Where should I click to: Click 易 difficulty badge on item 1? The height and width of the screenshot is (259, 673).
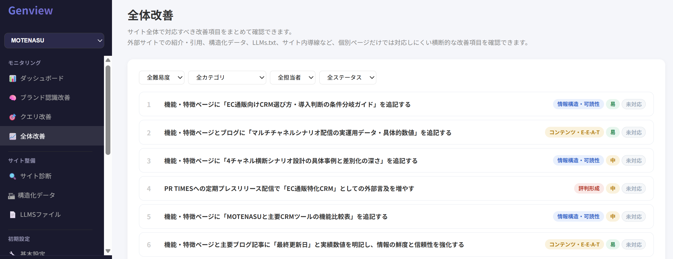(x=613, y=104)
